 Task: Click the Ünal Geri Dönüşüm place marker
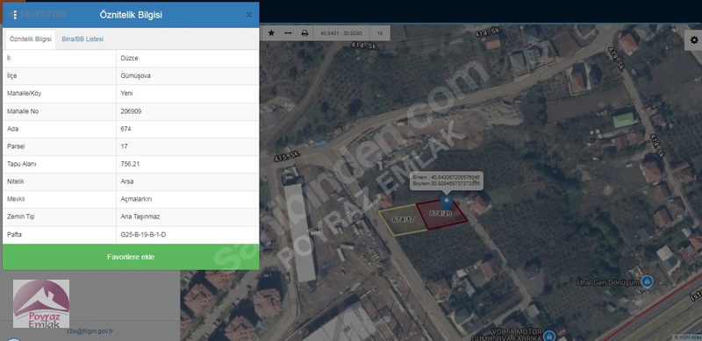click(647, 281)
